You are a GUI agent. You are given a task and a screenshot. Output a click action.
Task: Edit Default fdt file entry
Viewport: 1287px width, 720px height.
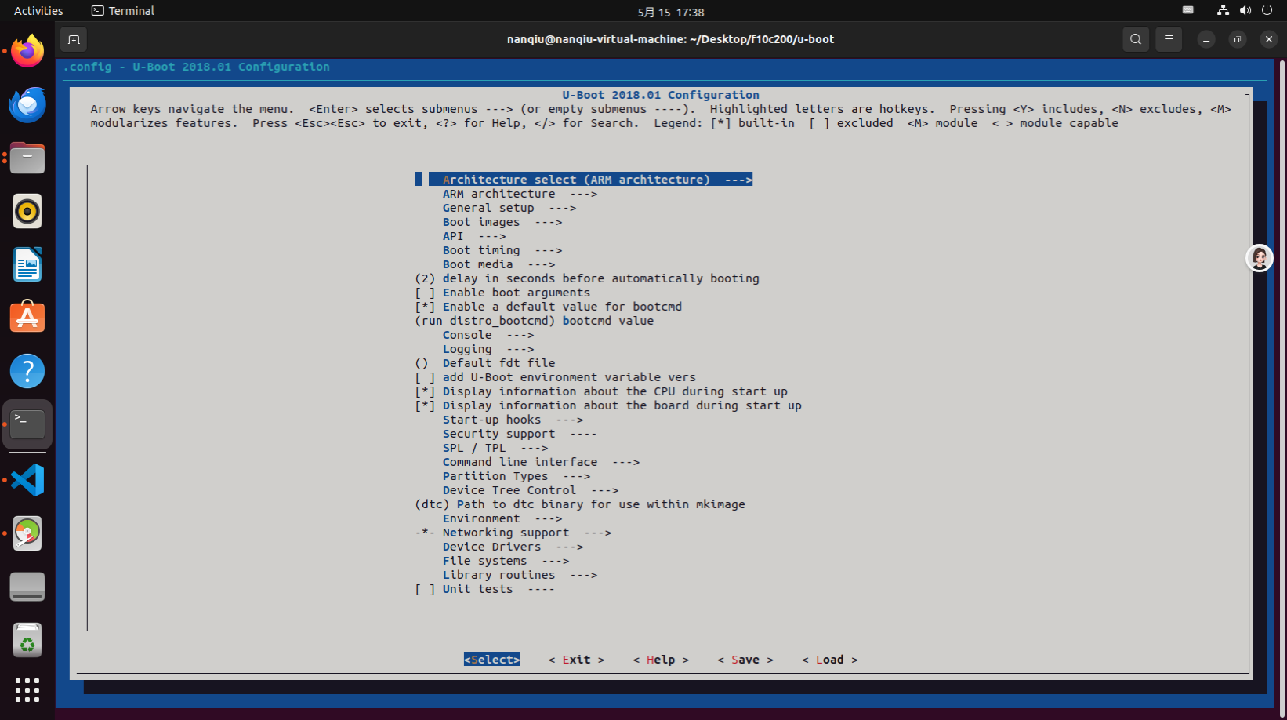pyautogui.click(x=485, y=363)
